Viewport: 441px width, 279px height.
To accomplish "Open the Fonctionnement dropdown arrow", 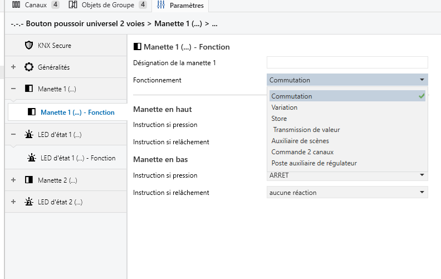I will [x=422, y=80].
